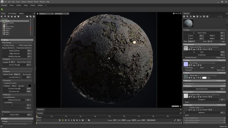Jump to the timeline end

[x=83, y=120]
